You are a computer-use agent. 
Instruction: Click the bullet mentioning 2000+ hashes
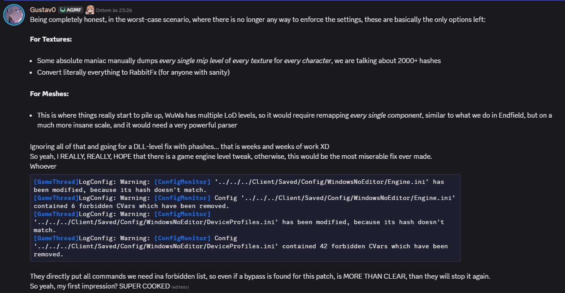pyautogui.click(x=239, y=60)
